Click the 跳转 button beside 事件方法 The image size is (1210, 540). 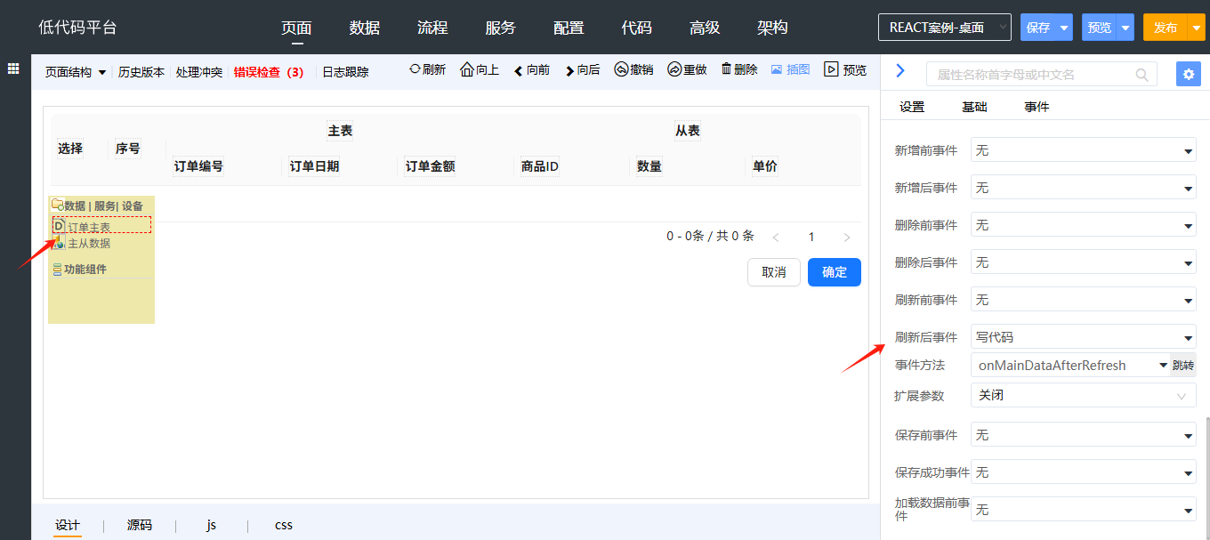pos(1183,365)
